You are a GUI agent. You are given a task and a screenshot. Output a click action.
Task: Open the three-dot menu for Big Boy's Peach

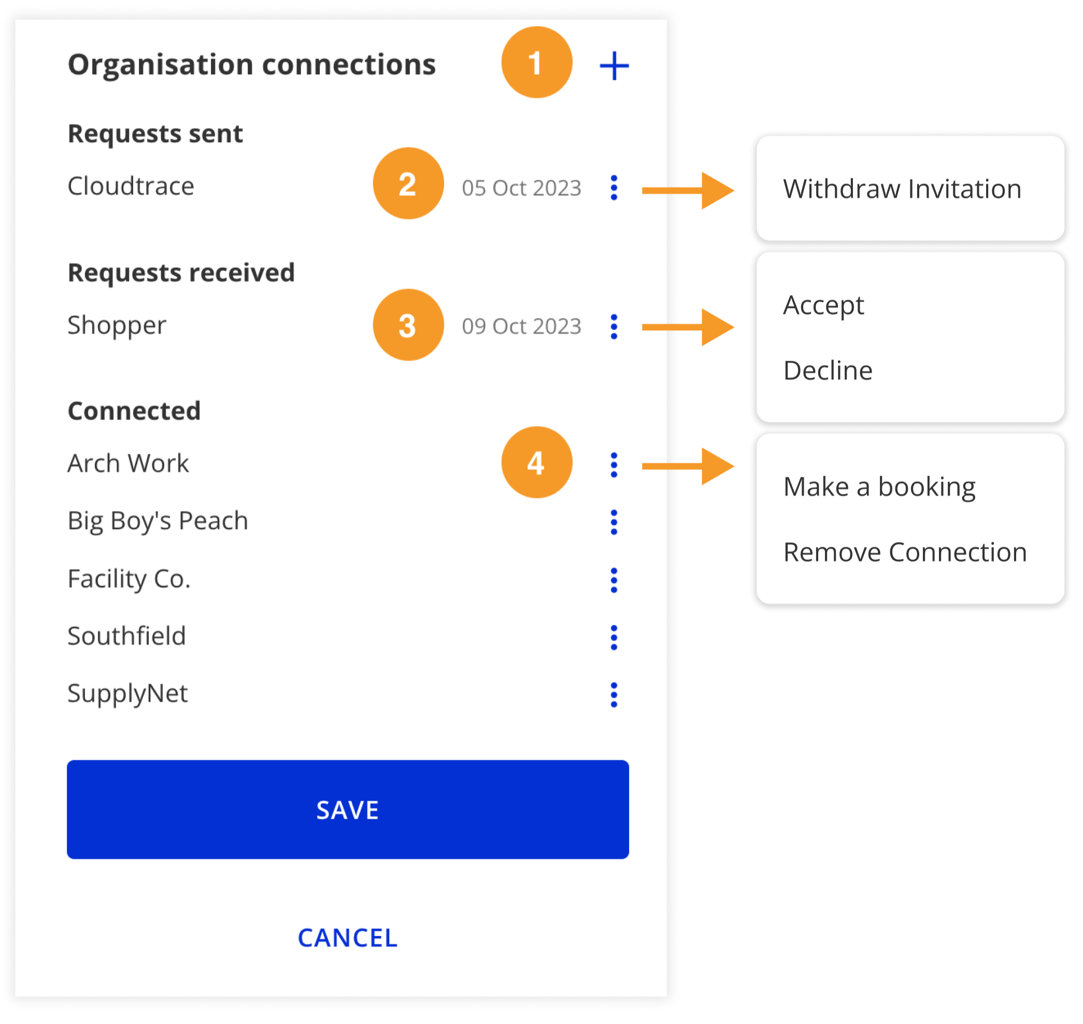pyautogui.click(x=614, y=521)
